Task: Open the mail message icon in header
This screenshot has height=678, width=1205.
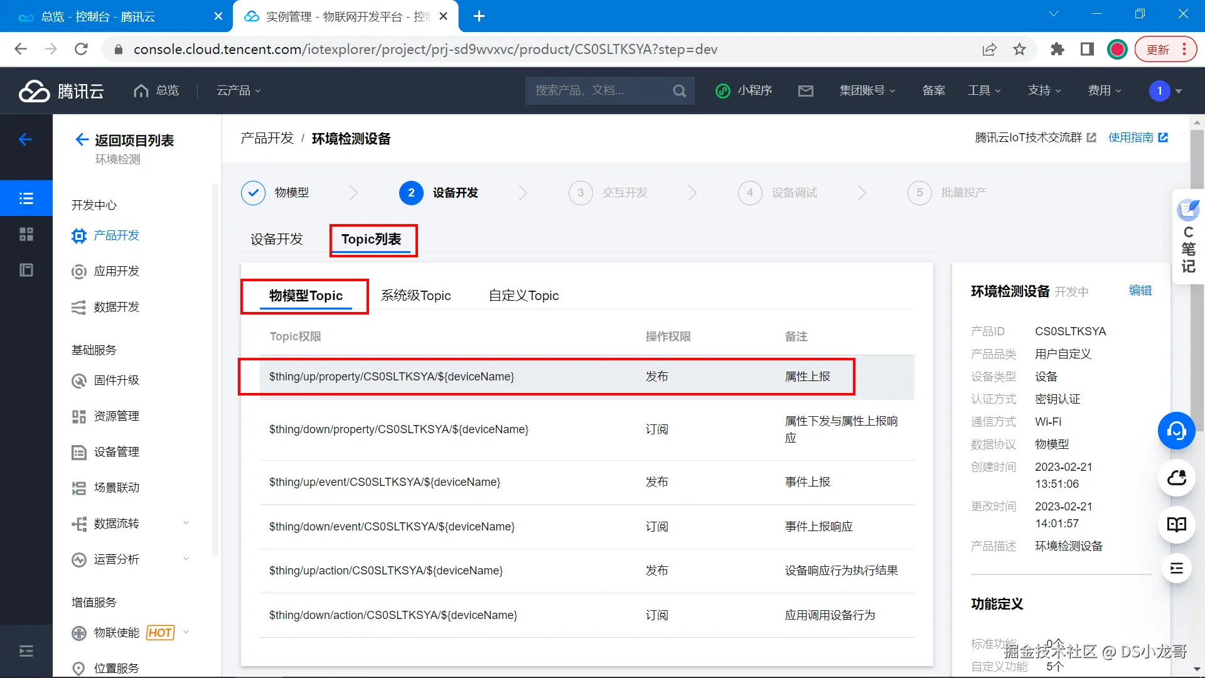Action: 805,91
